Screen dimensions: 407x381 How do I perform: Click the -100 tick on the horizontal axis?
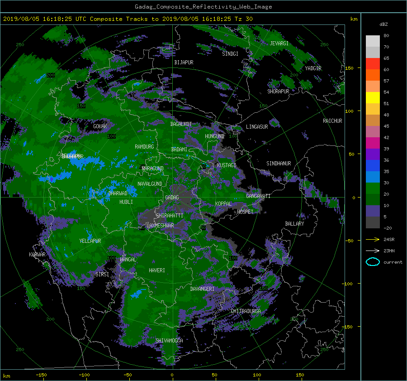pyautogui.click(x=85, y=375)
